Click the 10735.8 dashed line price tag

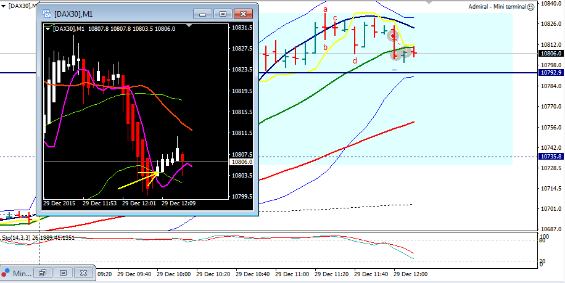click(550, 156)
